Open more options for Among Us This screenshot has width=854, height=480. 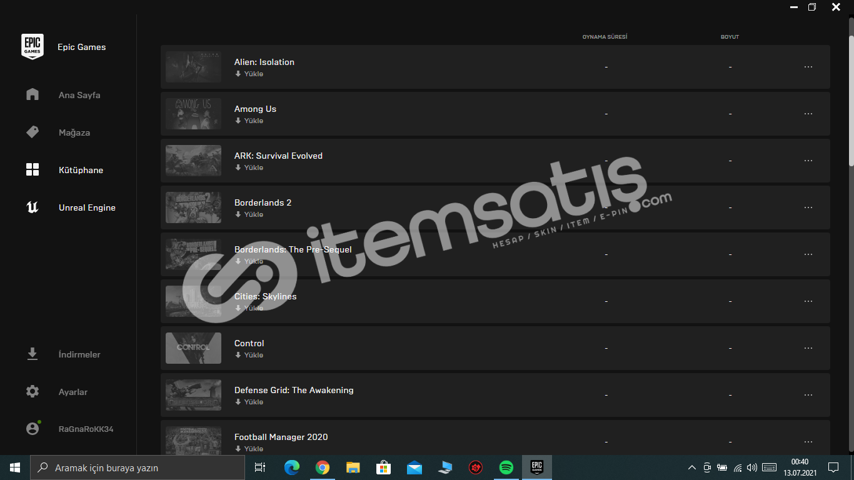coord(808,114)
